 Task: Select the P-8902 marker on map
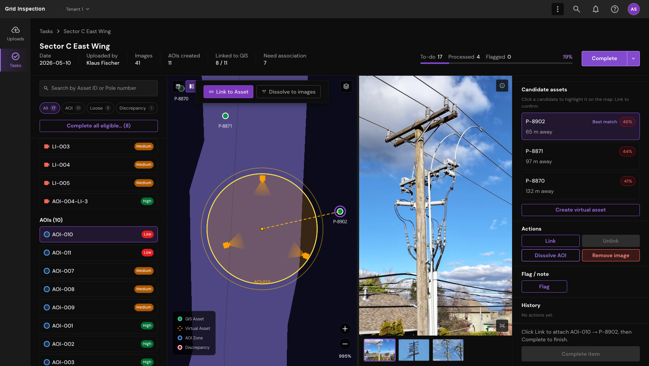(x=340, y=211)
